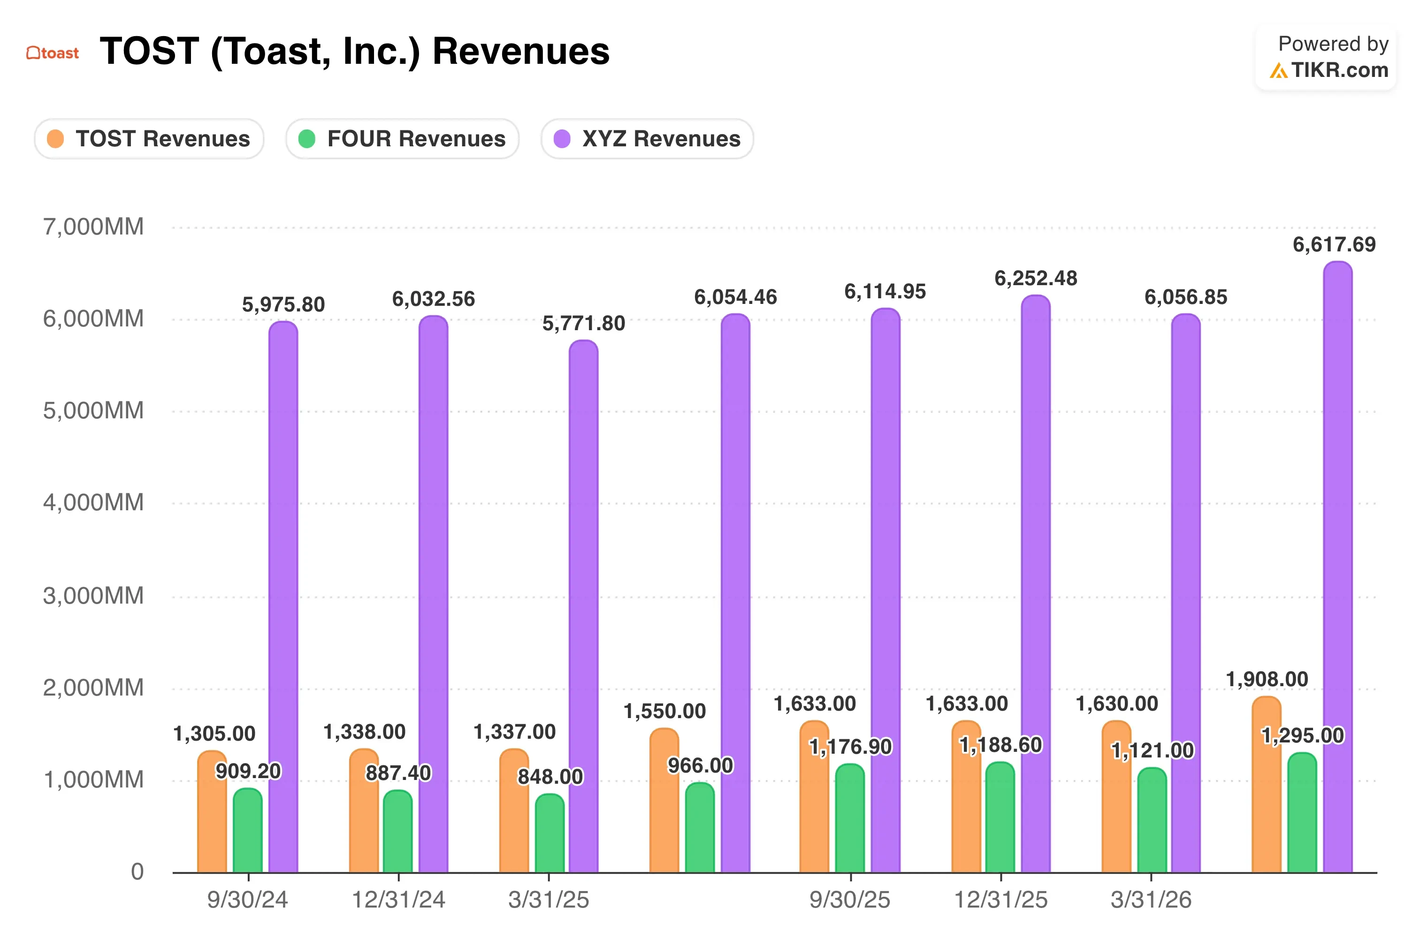Click the x-axis date label '9/30/25'
The width and height of the screenshot is (1420, 946).
[x=850, y=900]
